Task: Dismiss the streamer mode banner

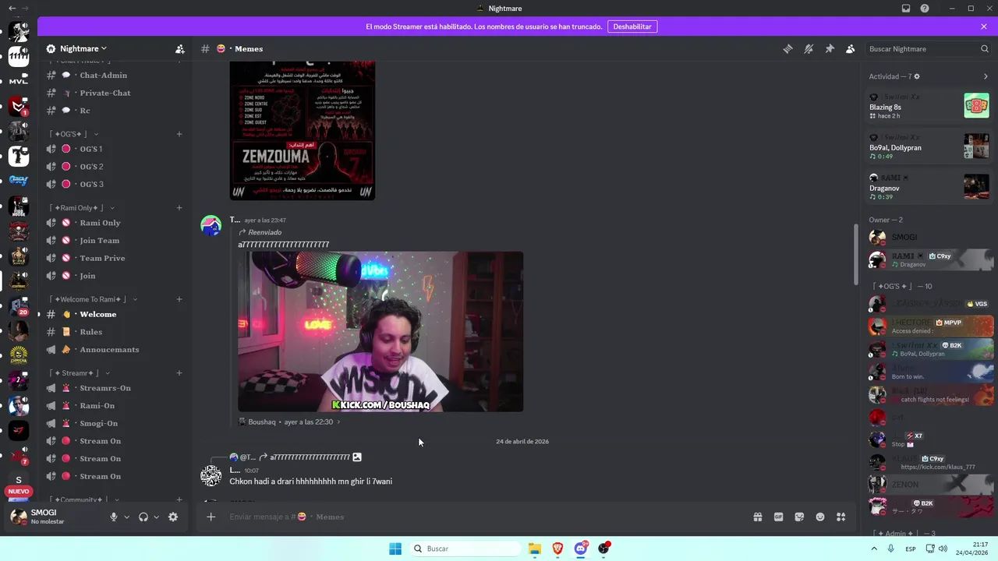Action: pyautogui.click(x=984, y=26)
